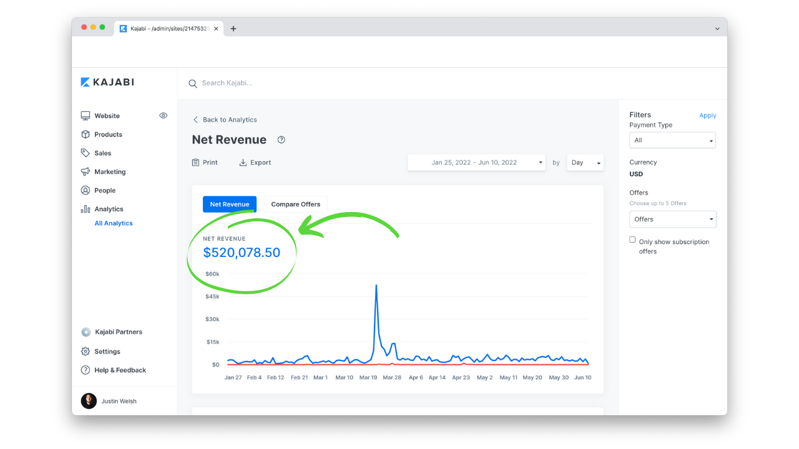
Task: Click Justin Welsh profile avatar
Action: tap(89, 401)
